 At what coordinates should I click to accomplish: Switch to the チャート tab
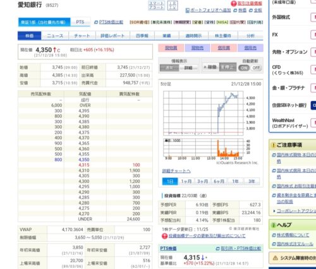[82, 36]
